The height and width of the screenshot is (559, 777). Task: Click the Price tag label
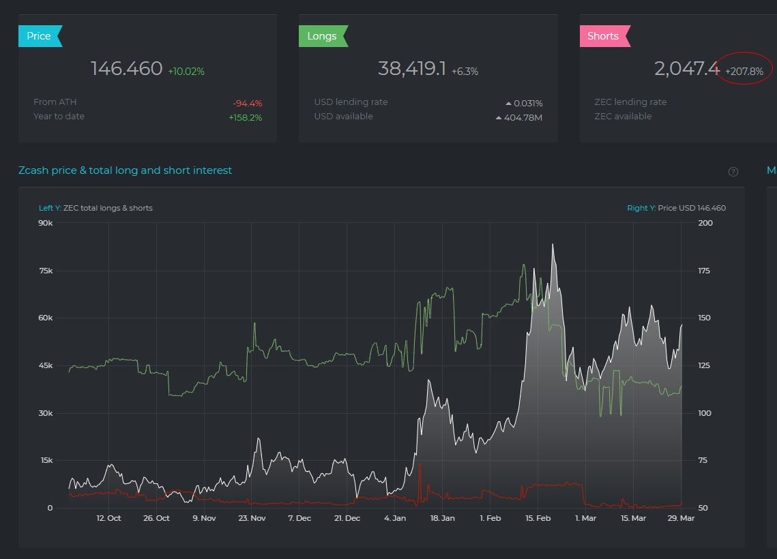click(40, 36)
